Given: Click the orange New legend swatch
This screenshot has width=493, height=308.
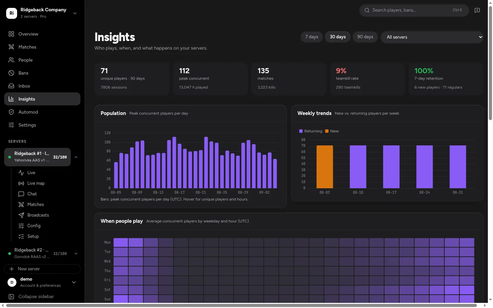Looking at the screenshot, I should (x=327, y=131).
